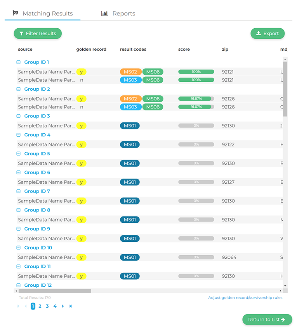Switch to the Reports tab
Screen dimensions: 297x332
[118, 14]
